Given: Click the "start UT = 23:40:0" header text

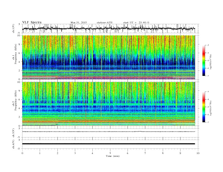Looking at the screenshot, I should (x=136, y=22).
